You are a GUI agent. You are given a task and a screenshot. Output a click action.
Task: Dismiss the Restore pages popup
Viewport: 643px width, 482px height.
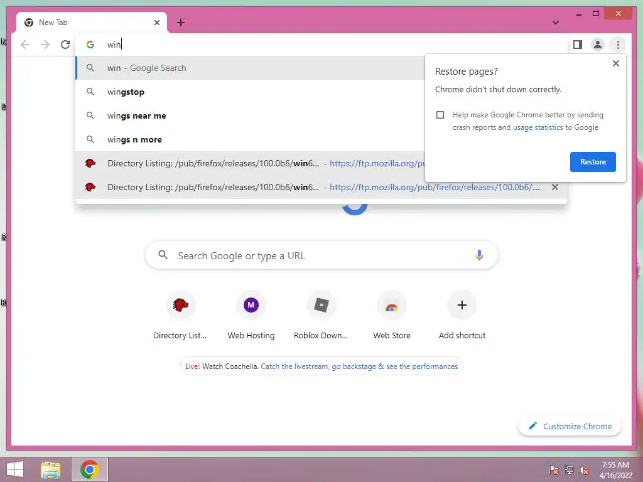615,63
